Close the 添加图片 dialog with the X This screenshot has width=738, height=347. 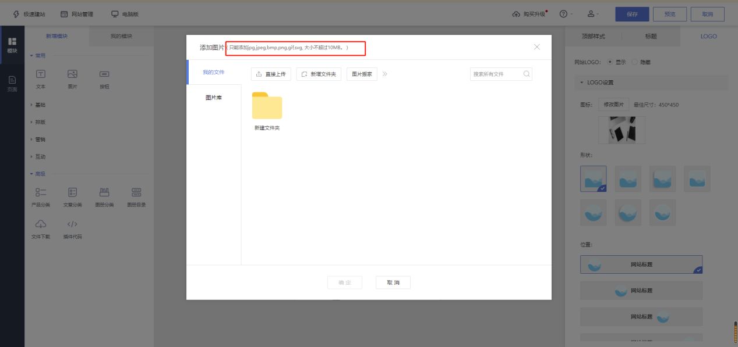click(x=537, y=47)
